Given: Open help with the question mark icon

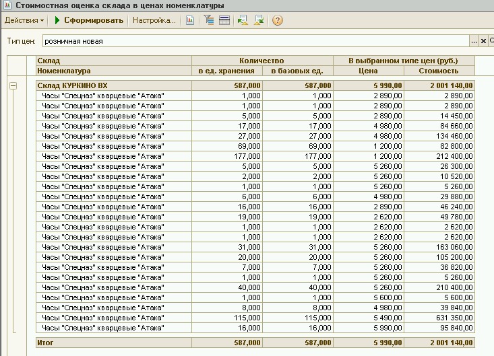Looking at the screenshot, I should click(277, 20).
